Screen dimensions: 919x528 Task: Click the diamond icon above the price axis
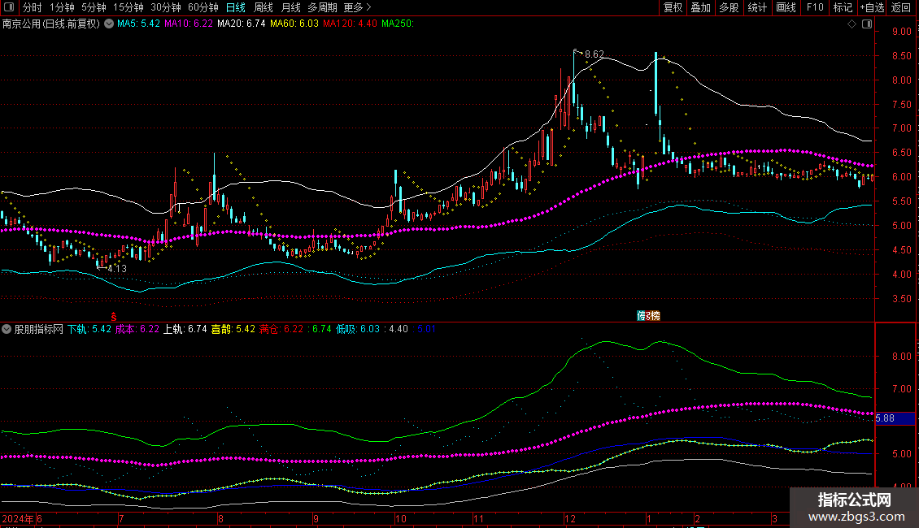[851, 24]
